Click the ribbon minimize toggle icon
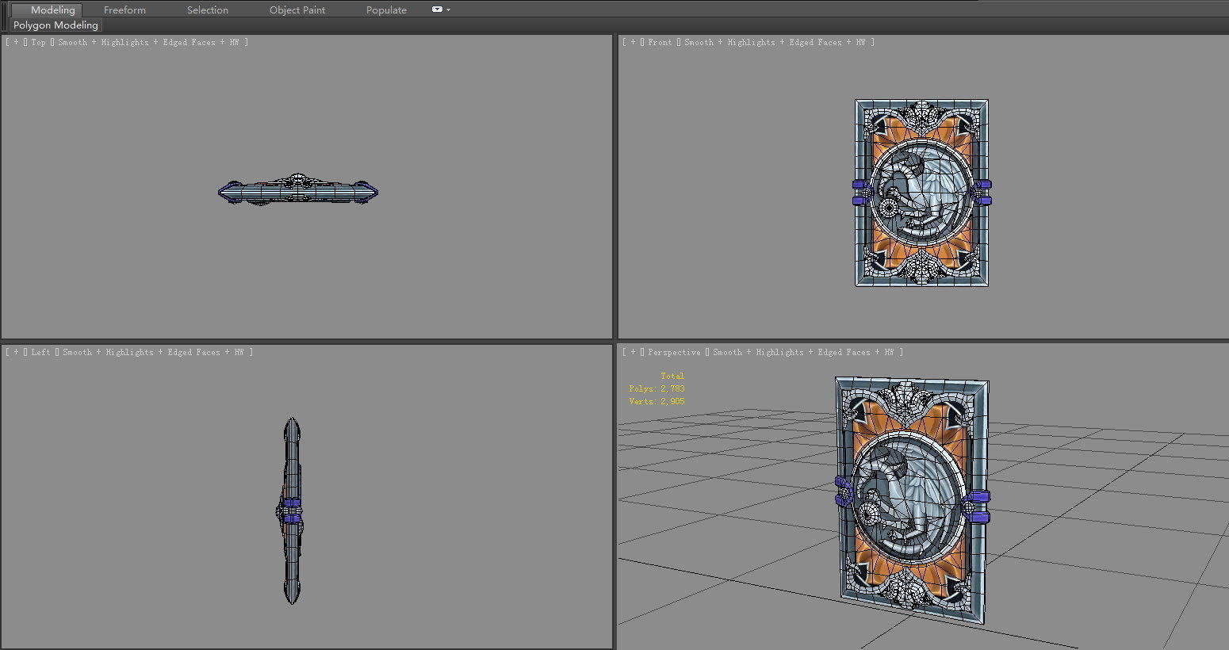 pyautogui.click(x=437, y=10)
